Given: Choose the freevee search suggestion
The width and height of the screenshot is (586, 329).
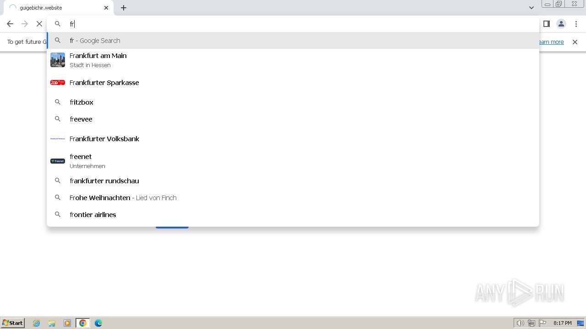Looking at the screenshot, I should pos(293,119).
